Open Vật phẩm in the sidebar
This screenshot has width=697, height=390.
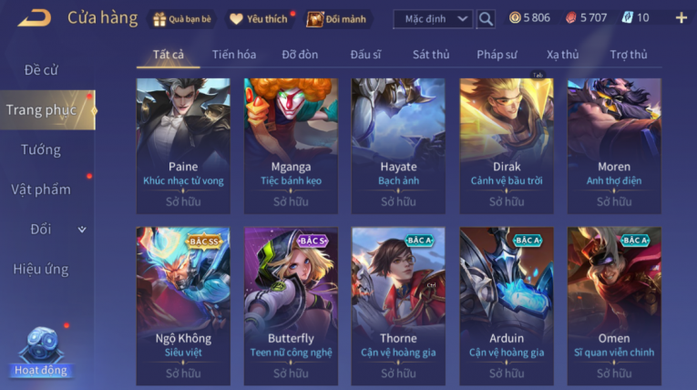41,190
